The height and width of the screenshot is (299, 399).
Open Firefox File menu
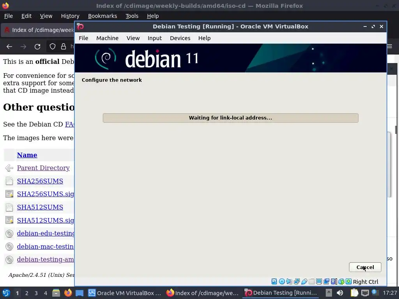(9, 16)
